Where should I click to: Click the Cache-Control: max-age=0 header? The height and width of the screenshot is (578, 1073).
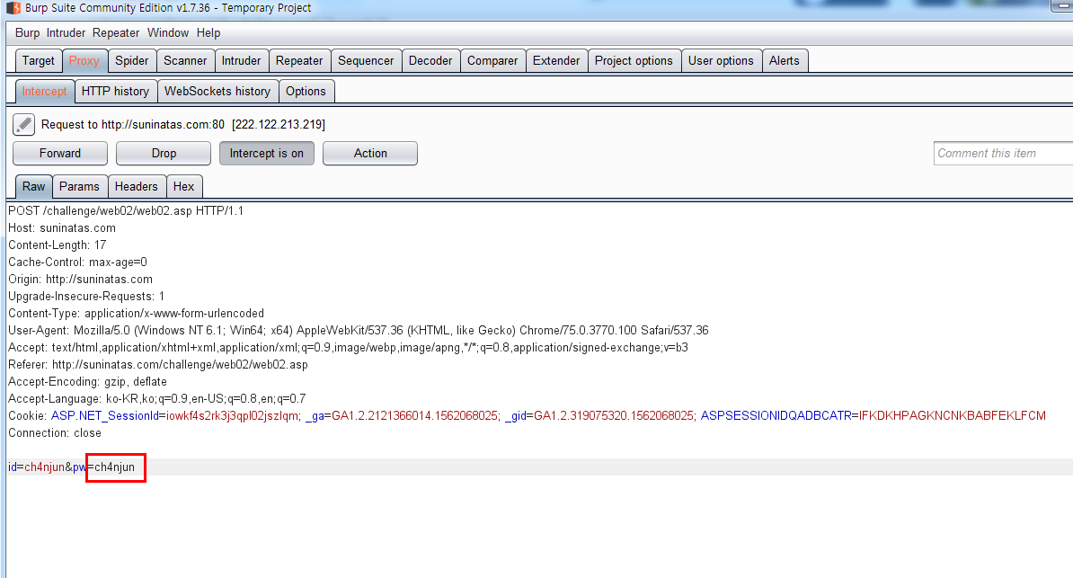77,262
